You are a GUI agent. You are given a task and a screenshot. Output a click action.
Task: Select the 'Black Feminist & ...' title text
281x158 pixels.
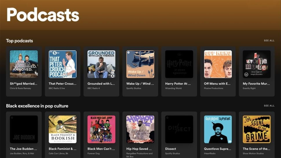(63, 149)
